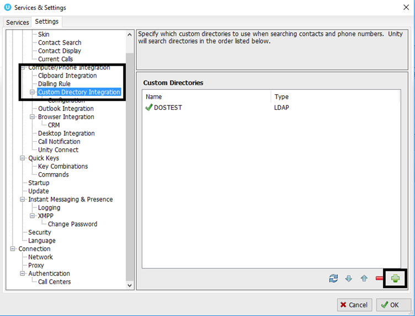Select Custom Directory Integration item
The image size is (415, 316).
click(79, 92)
